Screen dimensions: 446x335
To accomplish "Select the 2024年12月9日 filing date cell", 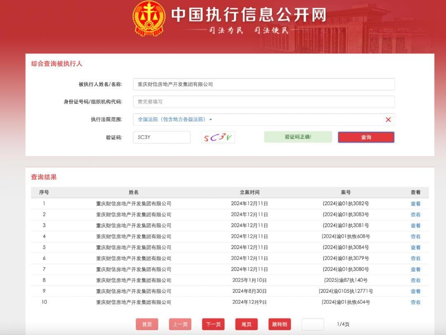I will click(249, 302).
